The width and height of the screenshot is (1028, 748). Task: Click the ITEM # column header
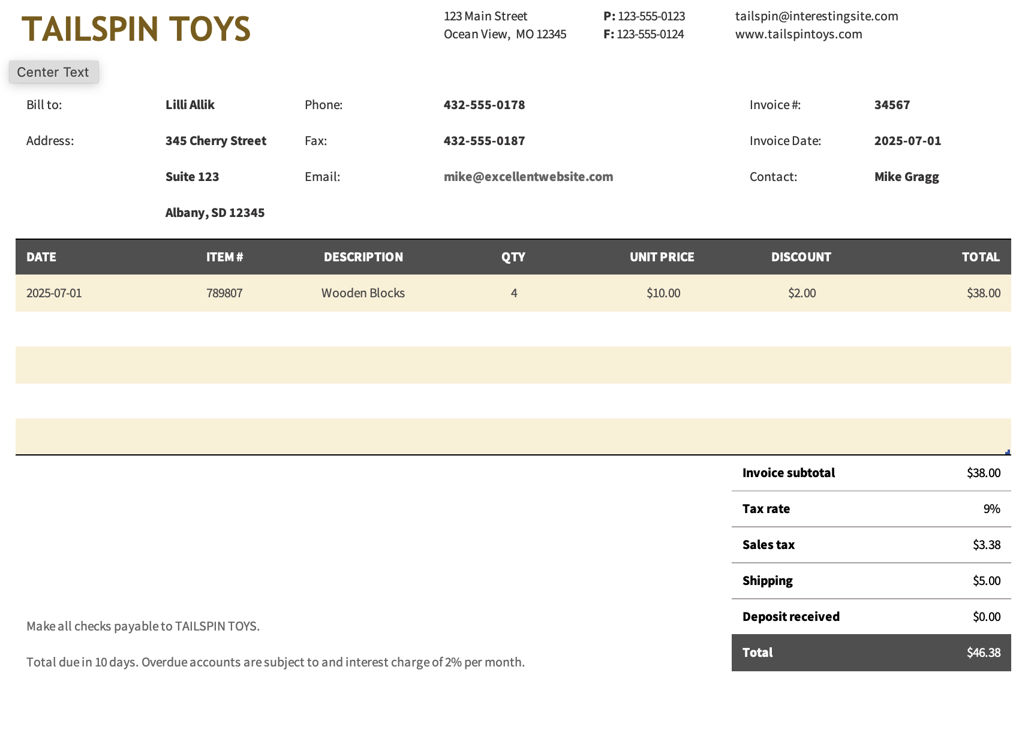224,257
